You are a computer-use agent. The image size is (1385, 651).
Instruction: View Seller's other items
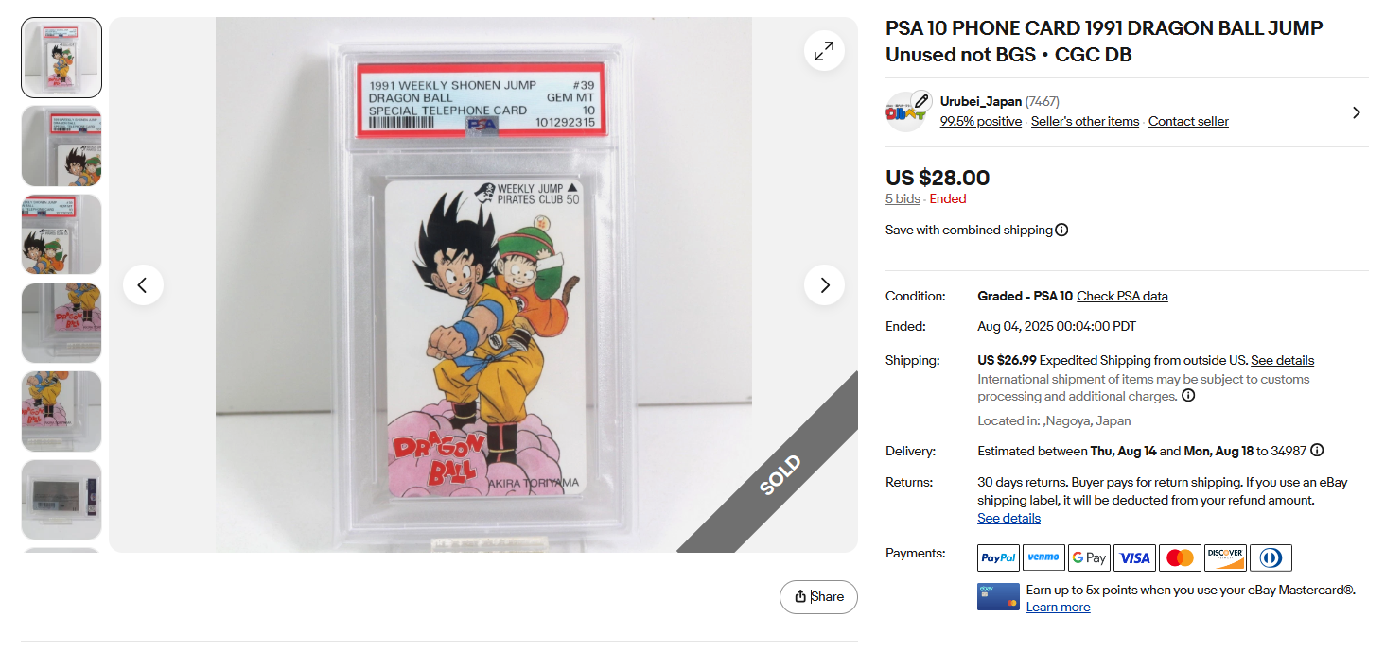[1085, 121]
